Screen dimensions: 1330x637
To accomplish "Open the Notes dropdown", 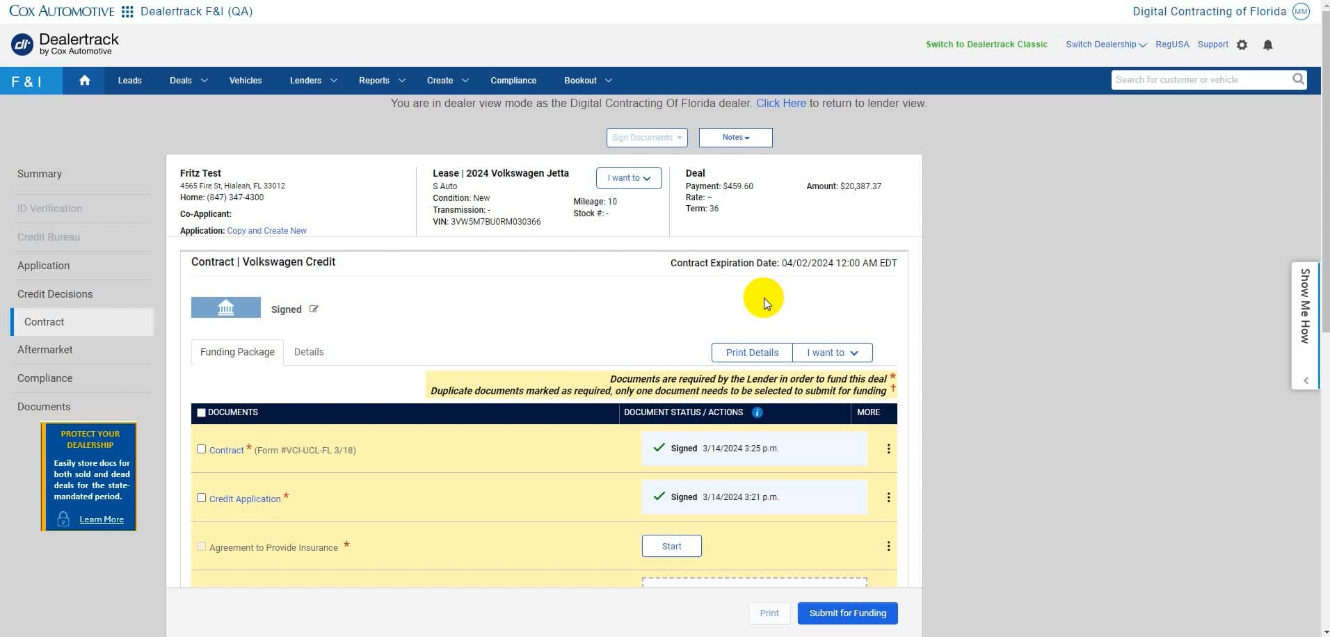I will click(x=735, y=137).
